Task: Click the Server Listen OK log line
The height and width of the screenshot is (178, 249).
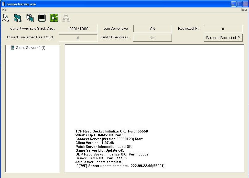Action: [101, 158]
